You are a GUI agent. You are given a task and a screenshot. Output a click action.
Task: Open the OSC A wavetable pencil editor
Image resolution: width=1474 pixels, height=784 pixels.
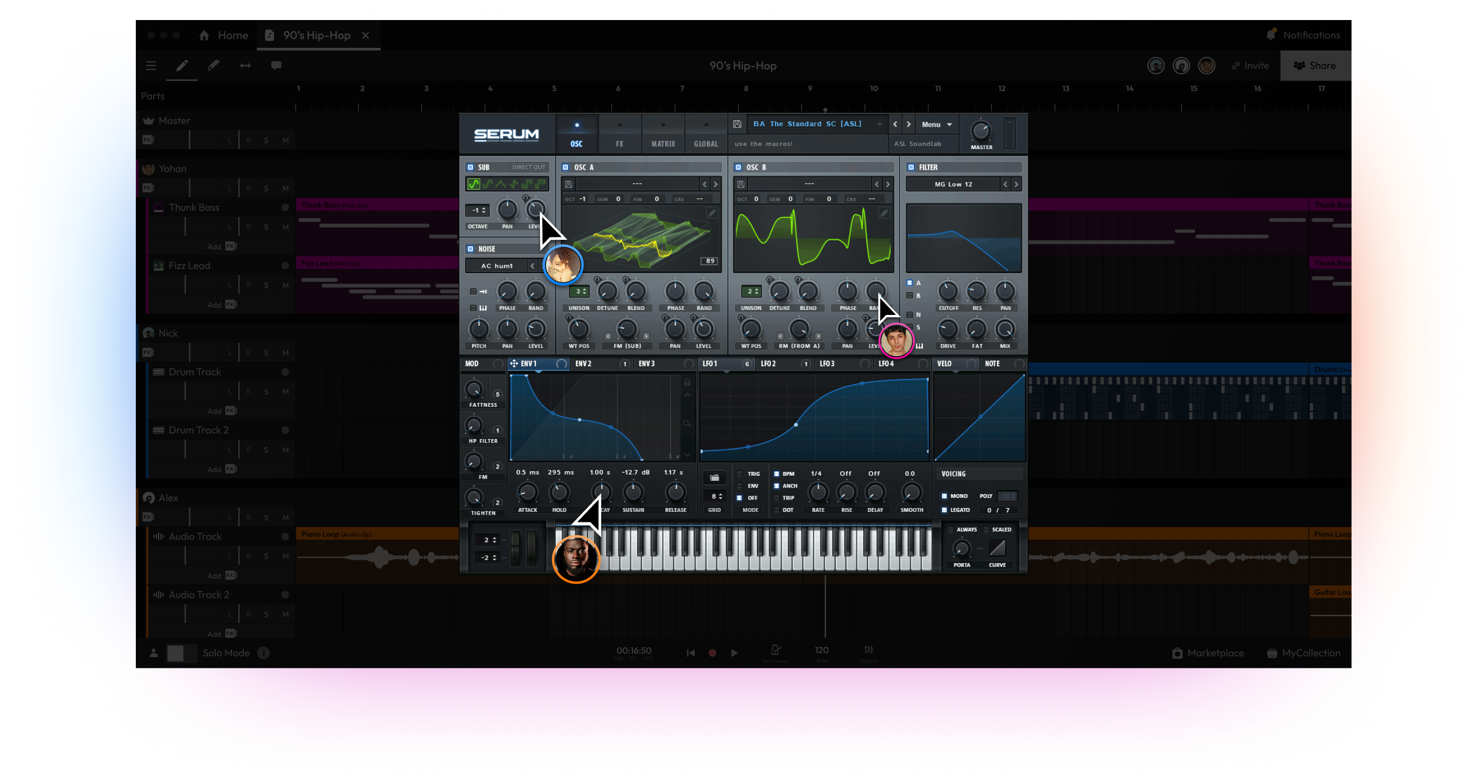click(711, 213)
